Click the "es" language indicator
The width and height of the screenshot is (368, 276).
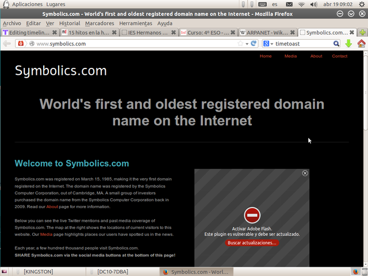click(275, 4)
